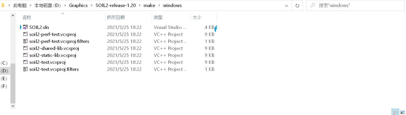Viewport: 406px width, 115px height.
Task: Navigate to the SOIL2-release-1.20 breadcrumb
Action: pos(116,5)
